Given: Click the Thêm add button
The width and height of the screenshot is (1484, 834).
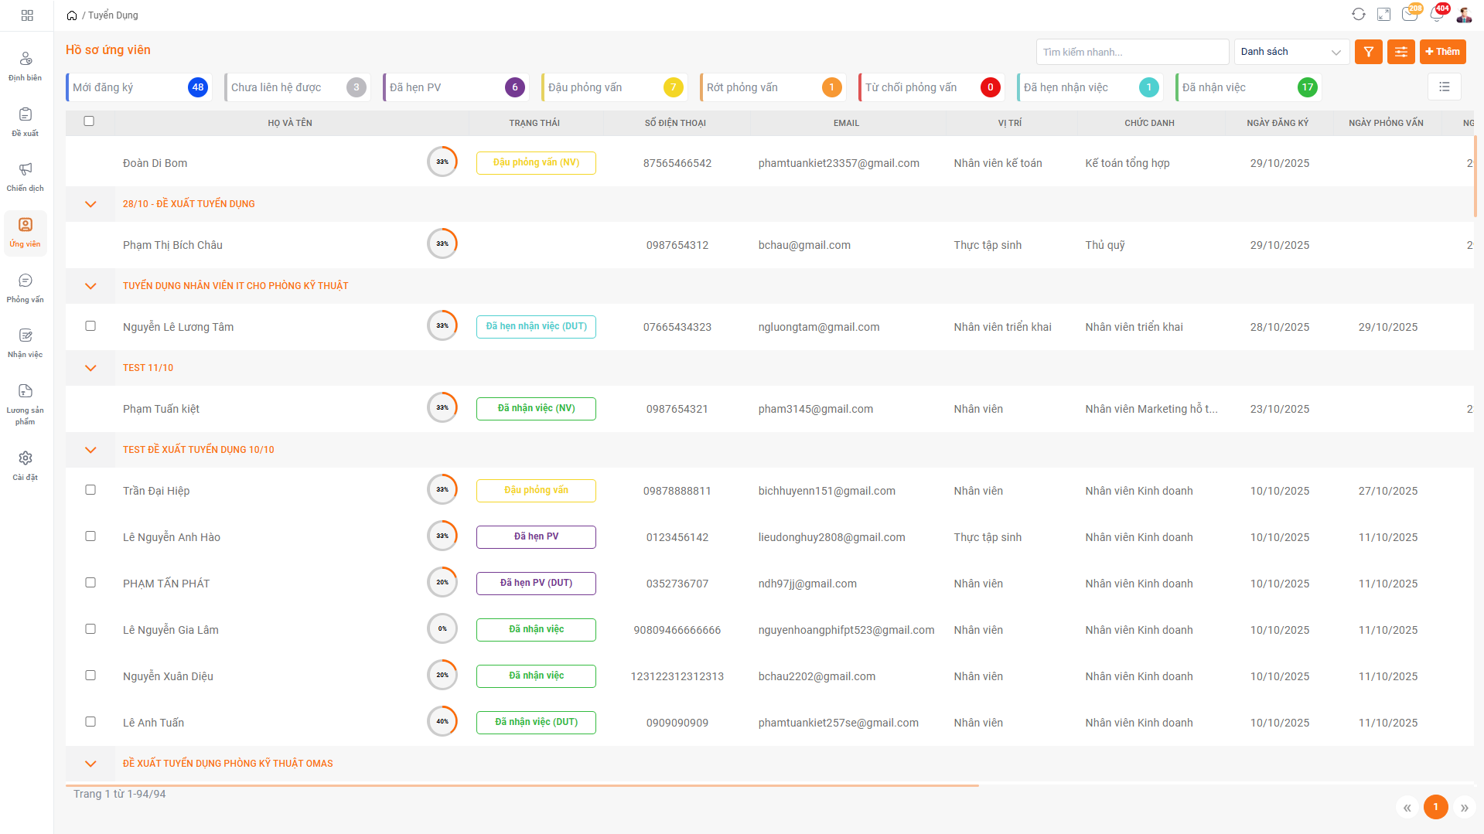Looking at the screenshot, I should tap(1442, 52).
